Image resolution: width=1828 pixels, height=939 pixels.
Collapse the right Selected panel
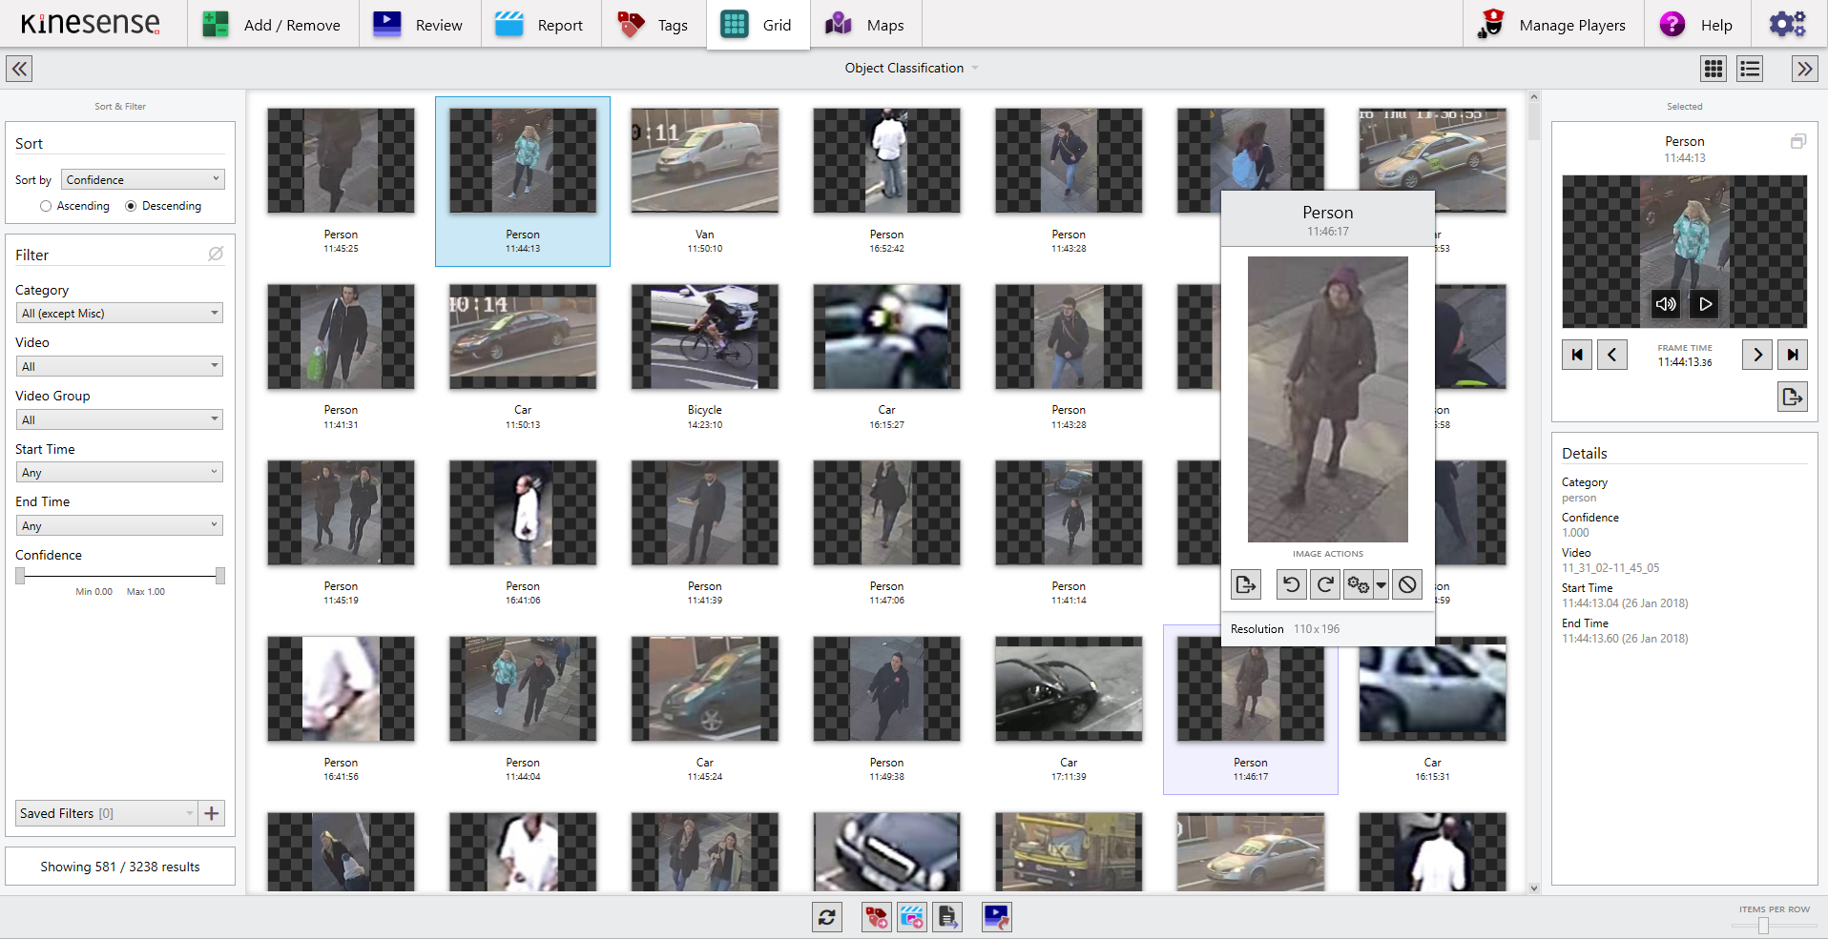pyautogui.click(x=1804, y=69)
